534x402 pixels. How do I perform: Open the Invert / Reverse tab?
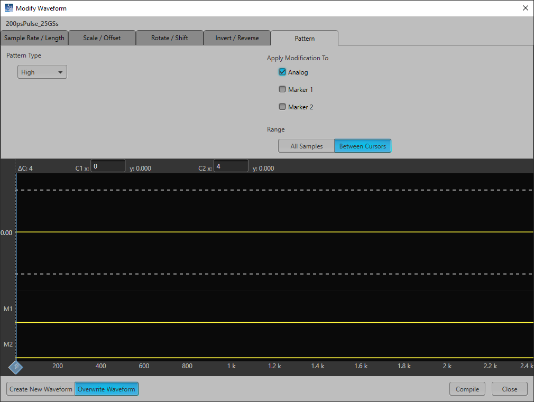pos(237,38)
